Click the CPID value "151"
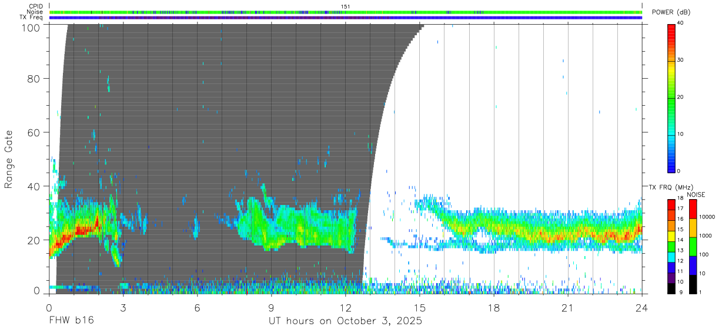Viewport: 722px width, 333px height. (346, 6)
